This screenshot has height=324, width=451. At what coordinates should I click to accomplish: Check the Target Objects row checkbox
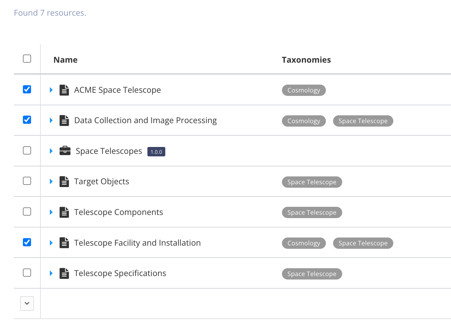(27, 181)
